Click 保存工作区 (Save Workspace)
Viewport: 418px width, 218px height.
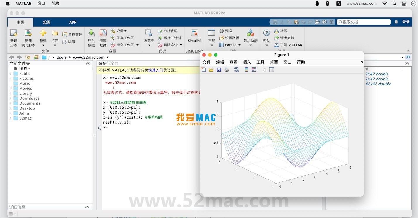click(x=122, y=38)
